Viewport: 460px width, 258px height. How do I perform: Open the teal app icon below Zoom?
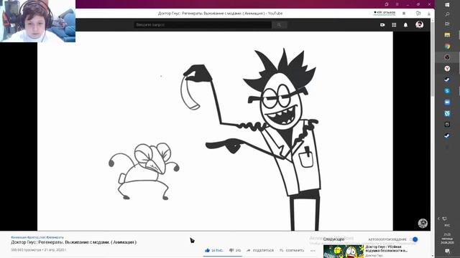(447, 113)
